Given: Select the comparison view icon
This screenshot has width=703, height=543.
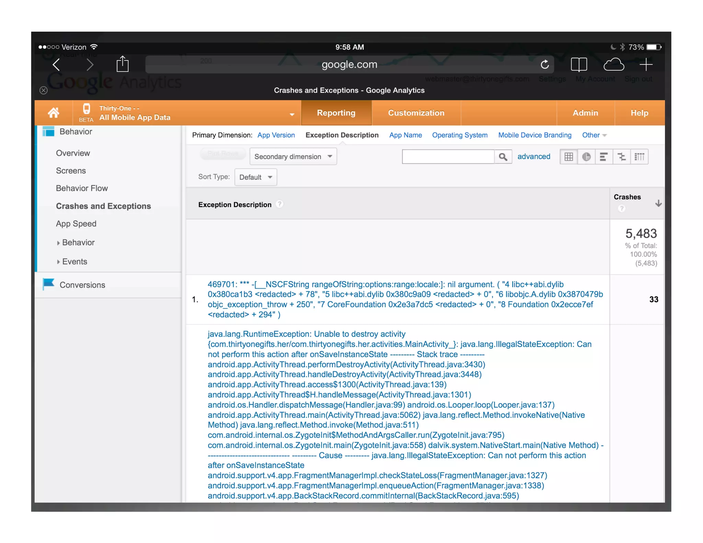Looking at the screenshot, I should [622, 157].
